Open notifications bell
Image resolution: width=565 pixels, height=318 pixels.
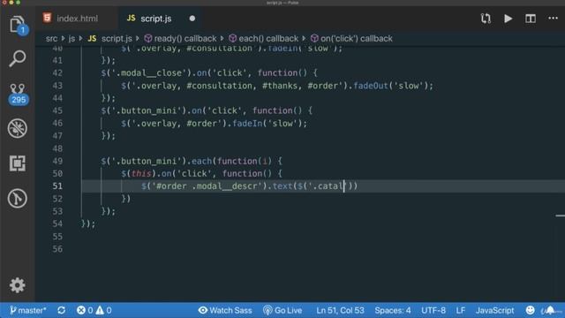(x=550, y=310)
